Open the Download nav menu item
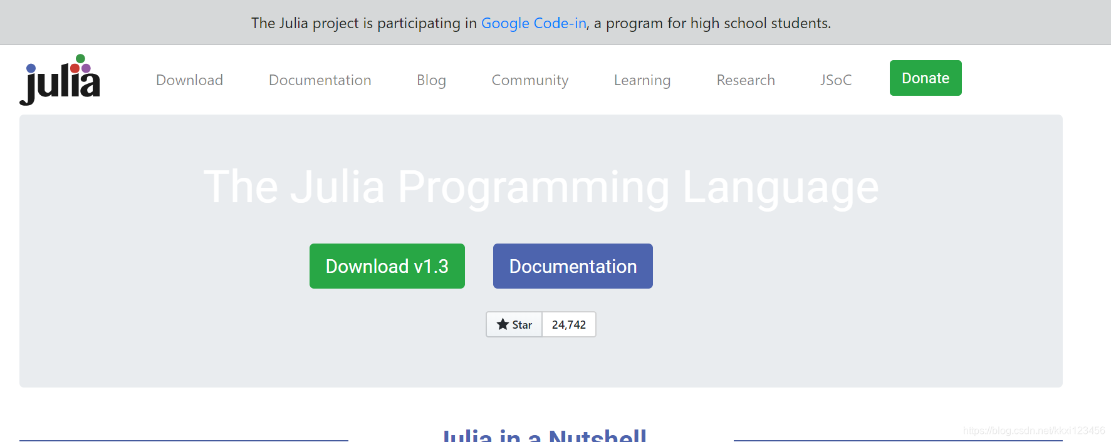 [189, 80]
